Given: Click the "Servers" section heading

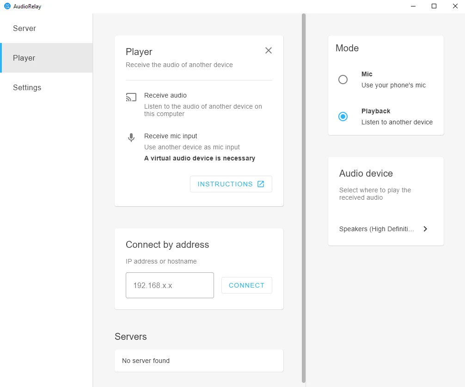Looking at the screenshot, I should point(131,337).
